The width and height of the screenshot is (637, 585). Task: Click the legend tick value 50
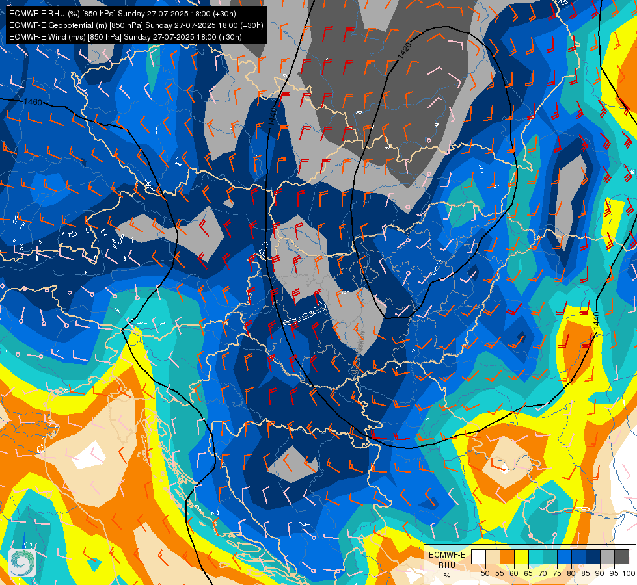(x=485, y=573)
